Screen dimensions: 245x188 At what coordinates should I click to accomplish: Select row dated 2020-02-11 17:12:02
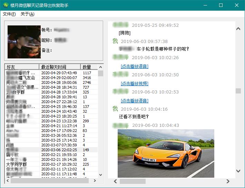click(51, 169)
